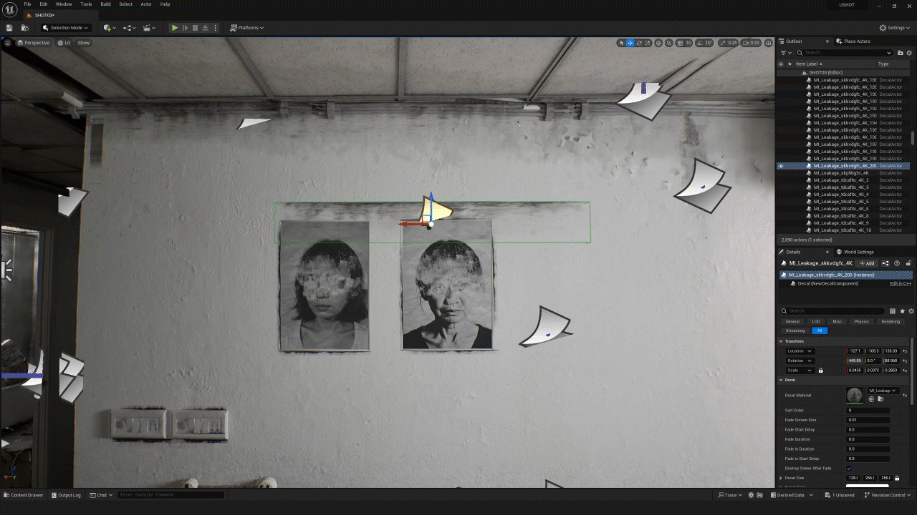The height and width of the screenshot is (515, 917).
Task: Open the Window menu
Action: click(x=64, y=4)
